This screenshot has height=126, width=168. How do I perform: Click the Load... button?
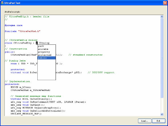pos(145,121)
